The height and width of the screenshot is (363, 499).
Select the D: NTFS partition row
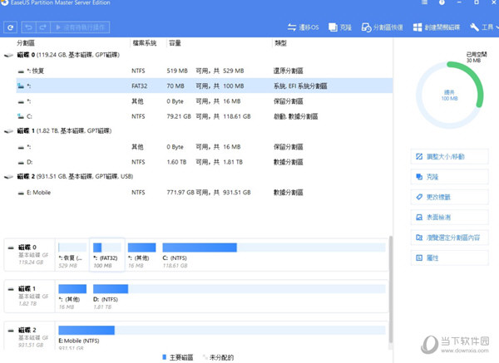tap(205, 162)
